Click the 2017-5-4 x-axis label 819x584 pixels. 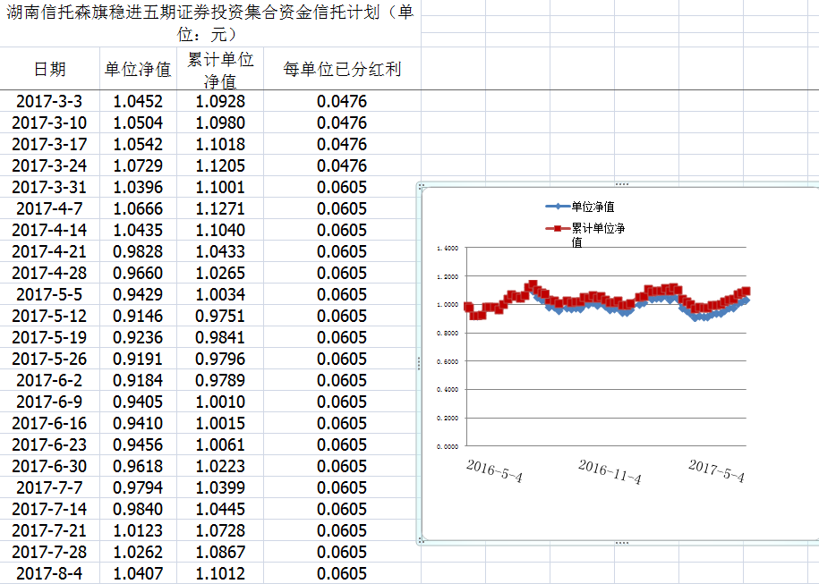[716, 470]
